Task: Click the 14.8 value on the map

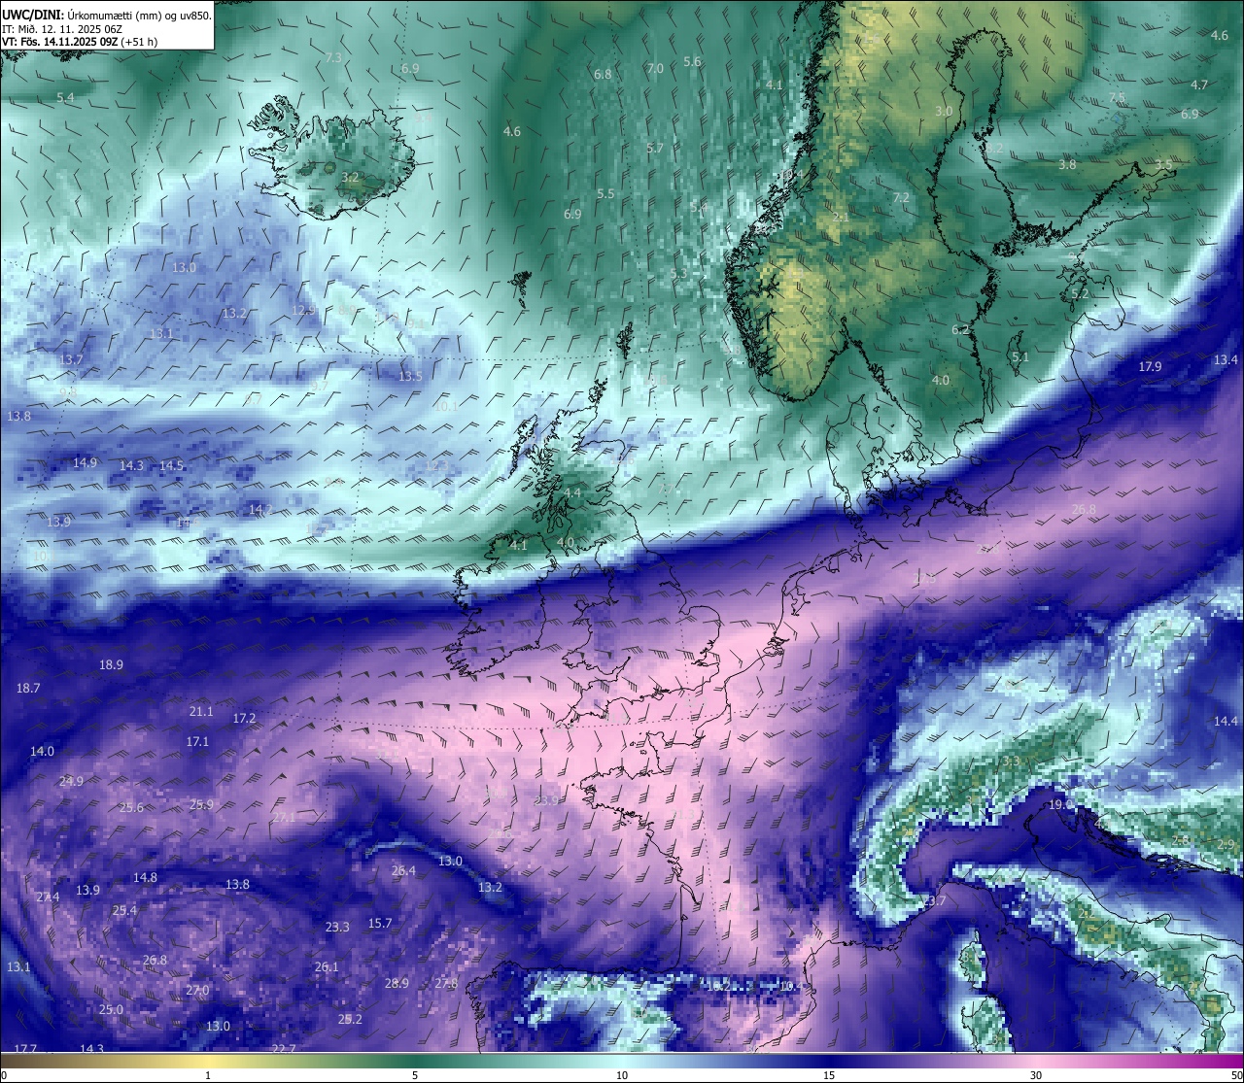Action: tap(145, 878)
